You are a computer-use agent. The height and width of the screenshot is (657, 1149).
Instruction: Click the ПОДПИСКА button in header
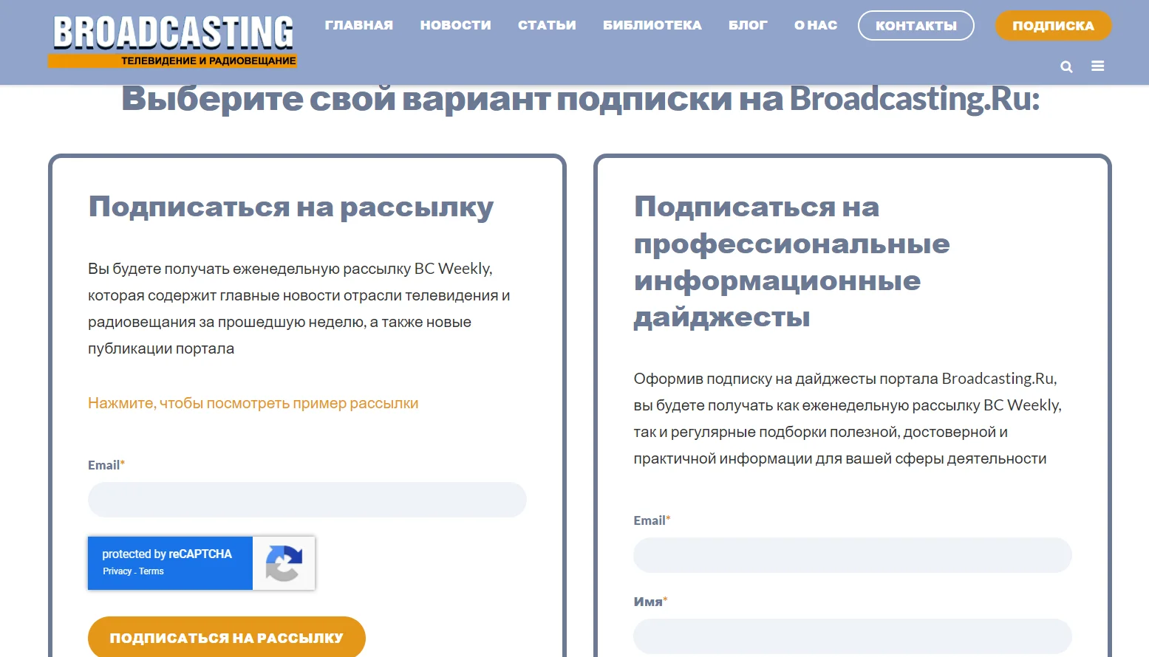point(1054,26)
